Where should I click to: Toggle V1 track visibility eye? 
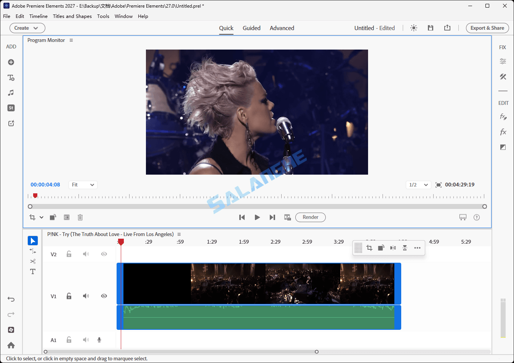click(104, 296)
